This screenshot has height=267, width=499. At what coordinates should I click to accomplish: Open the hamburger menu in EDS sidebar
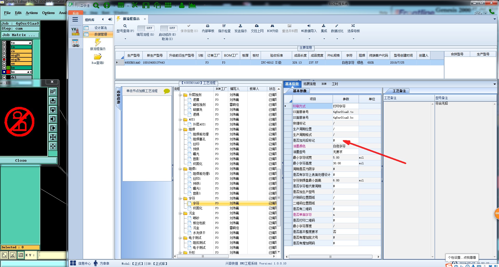pyautogui.click(x=75, y=19)
